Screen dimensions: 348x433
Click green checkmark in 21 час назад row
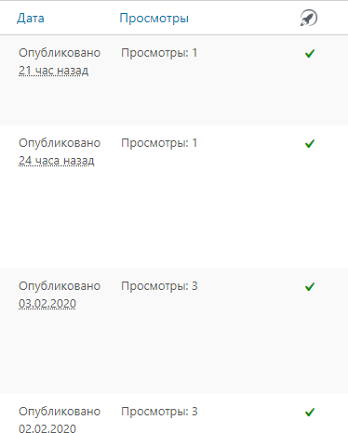[x=310, y=54]
